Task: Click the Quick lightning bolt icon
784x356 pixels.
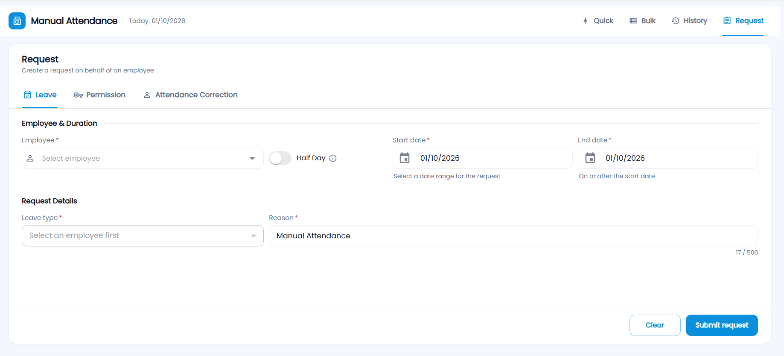Action: tap(586, 21)
